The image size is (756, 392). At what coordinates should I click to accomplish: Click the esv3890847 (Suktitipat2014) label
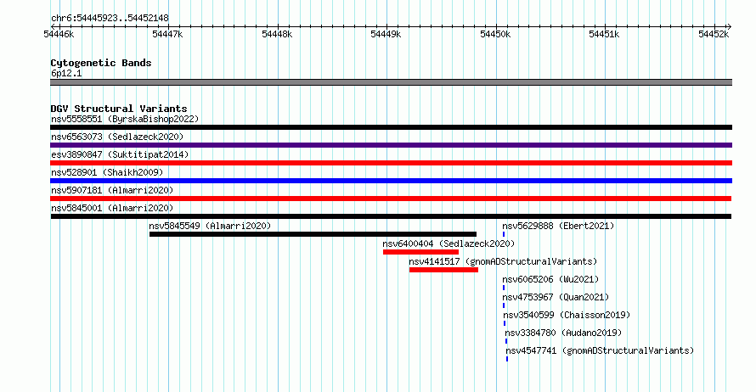coord(120,154)
